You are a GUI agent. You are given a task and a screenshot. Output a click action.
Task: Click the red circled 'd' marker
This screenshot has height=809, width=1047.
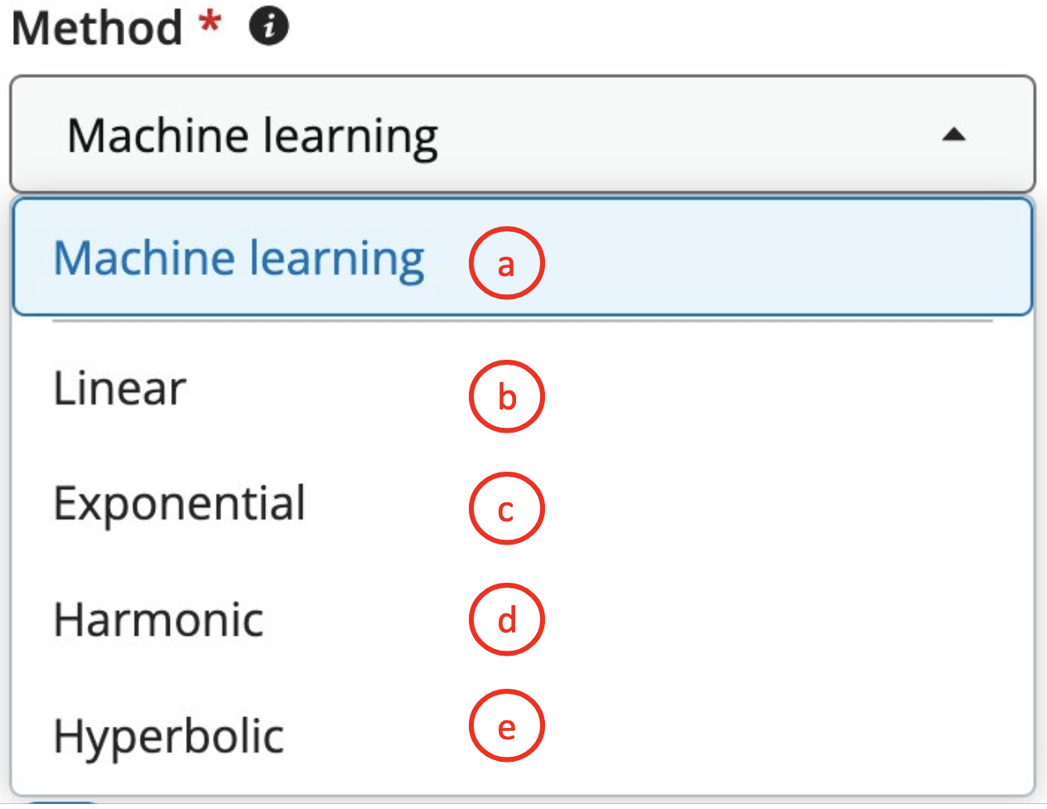click(506, 620)
